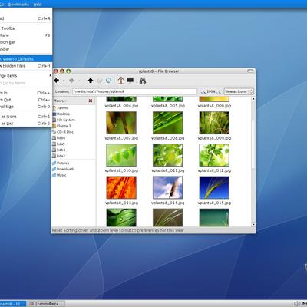Screen dimensions: 307x307
Task: Choose Zoom Out in the View menu
Action: click(25, 100)
